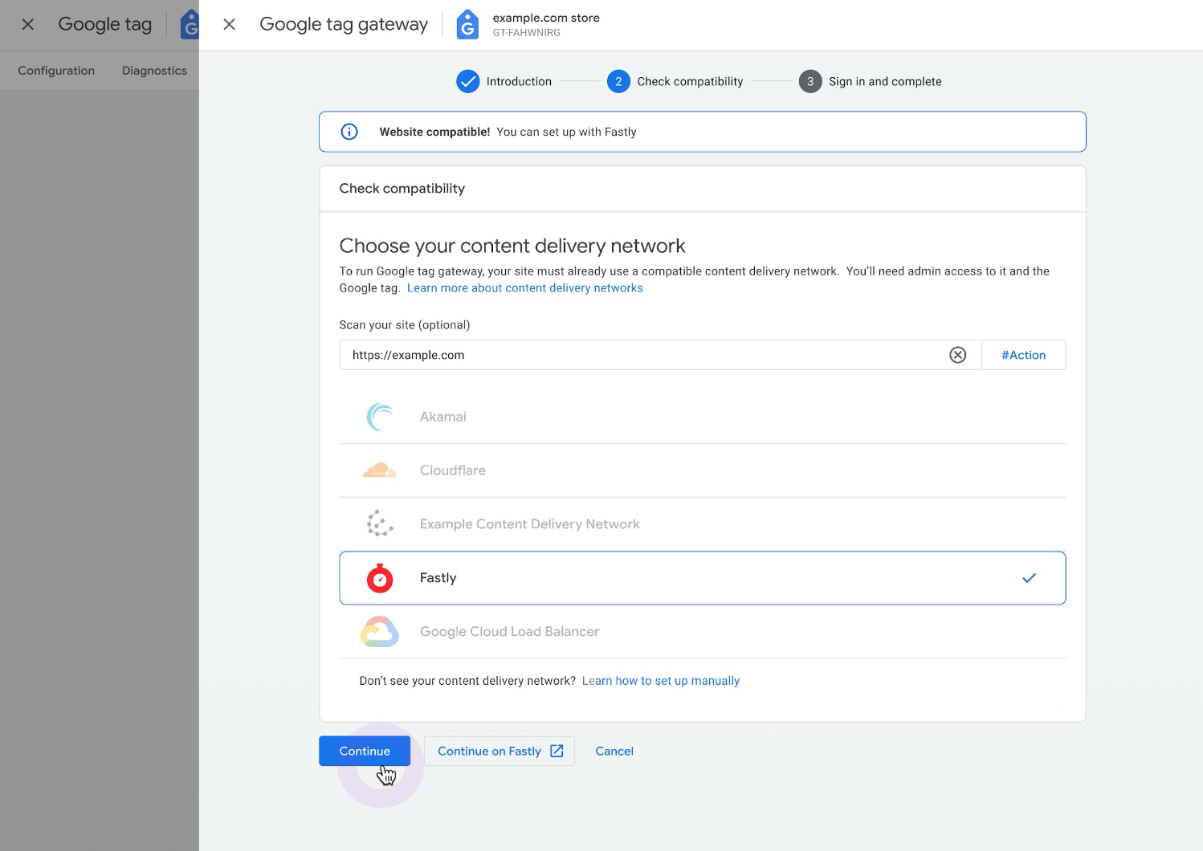Click the Fastly stopwatch icon
The width and height of the screenshot is (1203, 851).
pyautogui.click(x=379, y=578)
